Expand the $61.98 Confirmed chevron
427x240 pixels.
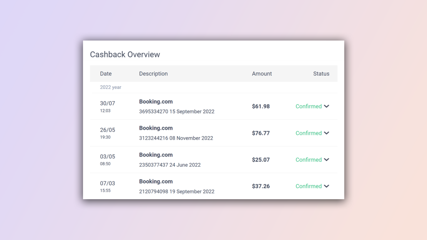click(x=327, y=106)
